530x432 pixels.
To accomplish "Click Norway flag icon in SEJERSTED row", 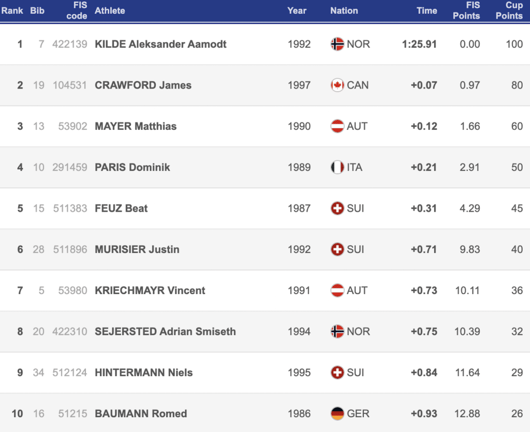I will [337, 332].
